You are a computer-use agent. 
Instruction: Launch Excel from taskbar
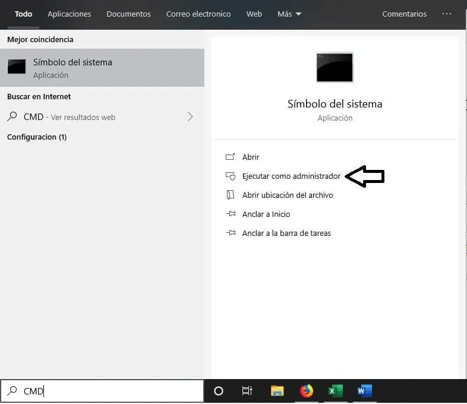click(336, 391)
